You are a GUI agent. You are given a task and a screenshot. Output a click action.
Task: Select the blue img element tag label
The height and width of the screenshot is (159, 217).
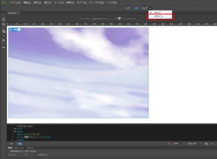pos(15,29)
